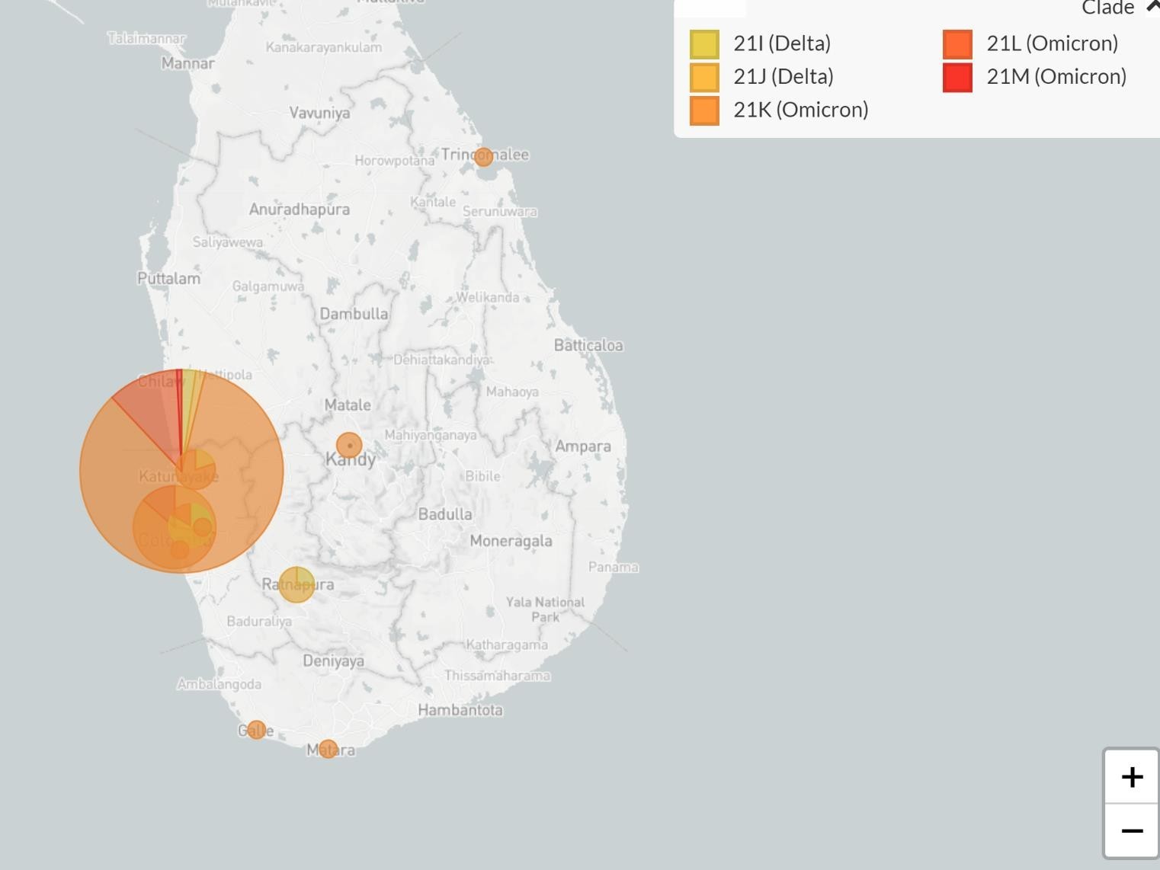Toggle the 21M (Omicron) legend label
The image size is (1160, 870).
pyautogui.click(x=1056, y=77)
